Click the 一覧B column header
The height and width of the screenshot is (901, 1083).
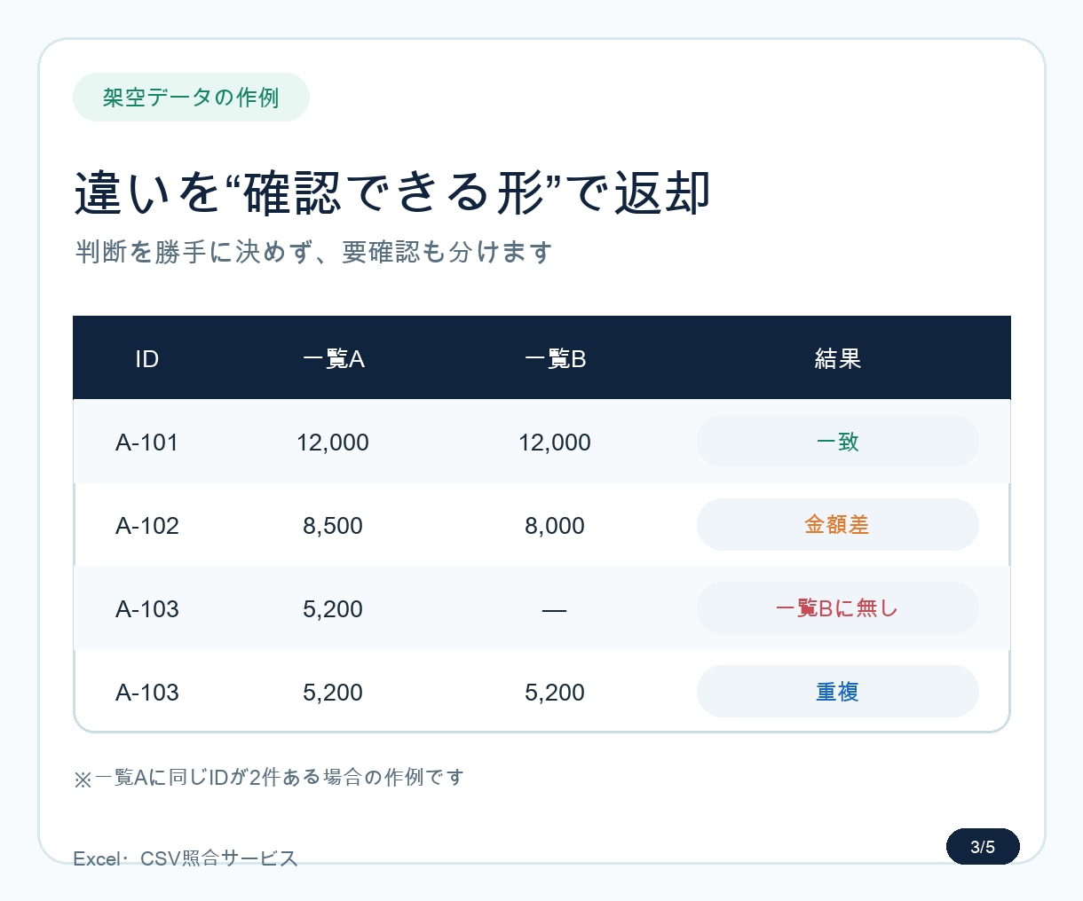[x=555, y=359]
